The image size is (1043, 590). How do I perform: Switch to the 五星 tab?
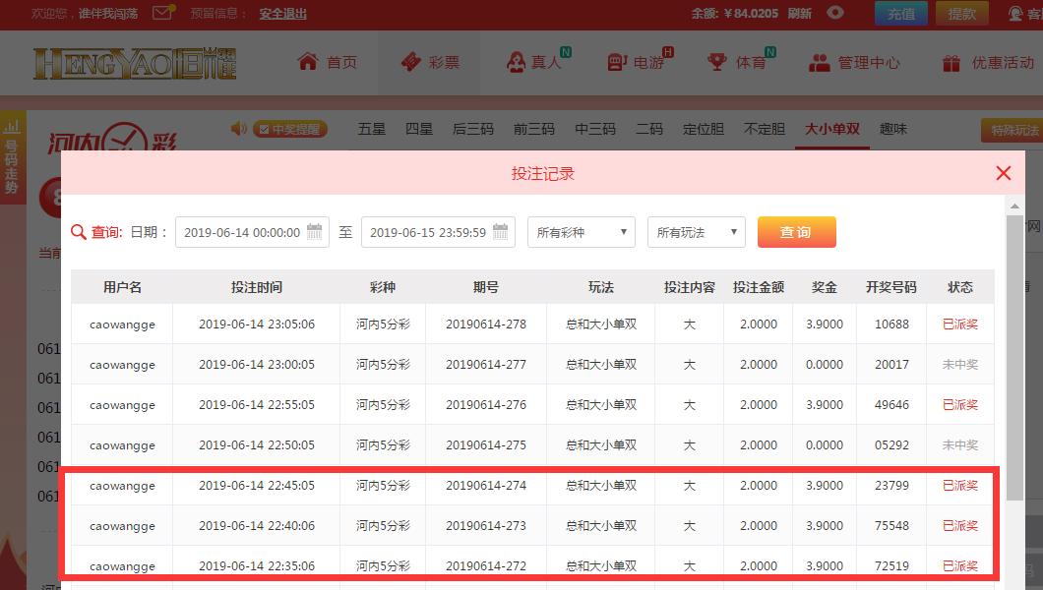tap(371, 129)
